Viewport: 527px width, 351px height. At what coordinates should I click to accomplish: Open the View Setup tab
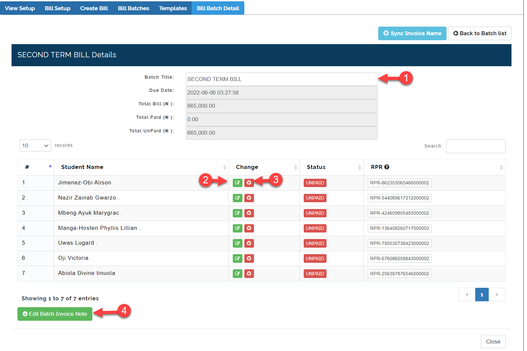(20, 8)
